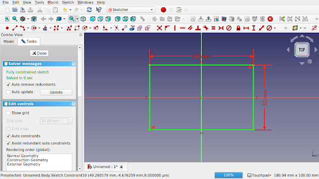
Task: Click the Update button
Action: (56, 92)
